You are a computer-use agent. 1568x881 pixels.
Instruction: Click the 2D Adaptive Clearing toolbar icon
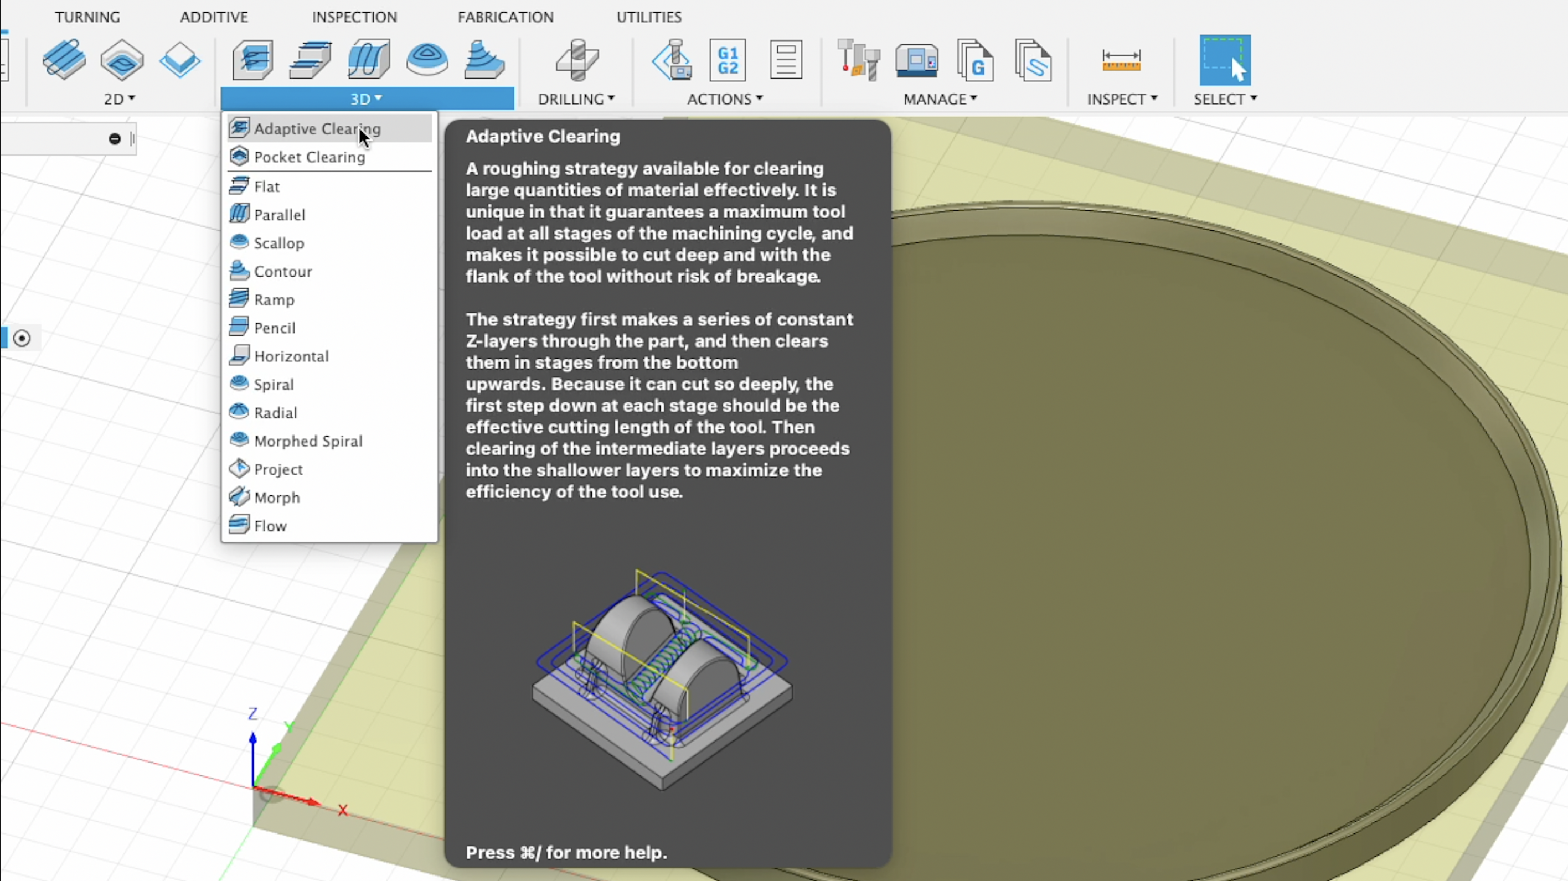point(63,60)
